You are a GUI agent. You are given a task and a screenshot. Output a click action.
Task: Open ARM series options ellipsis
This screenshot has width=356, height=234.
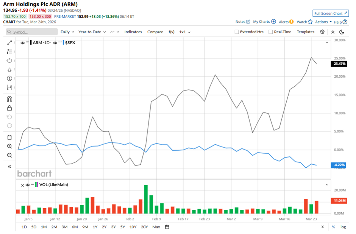click(28, 42)
